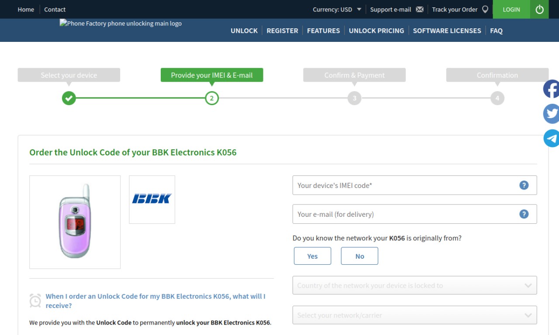
Task: Expand the Select your network/carrier dropdown
Action: [x=415, y=315]
